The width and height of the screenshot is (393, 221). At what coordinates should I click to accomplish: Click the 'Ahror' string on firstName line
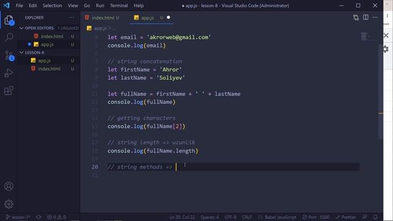[x=171, y=69]
